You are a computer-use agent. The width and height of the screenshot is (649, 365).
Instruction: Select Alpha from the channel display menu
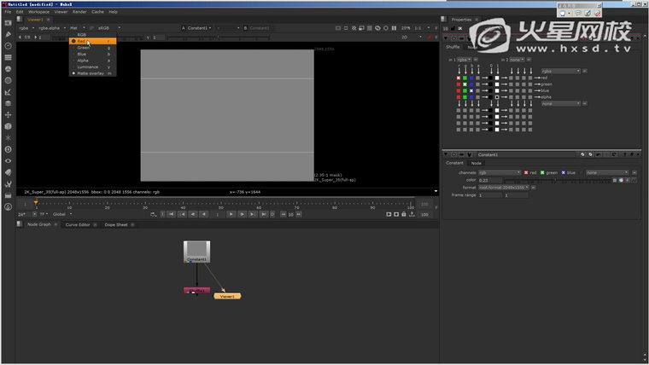pos(83,61)
